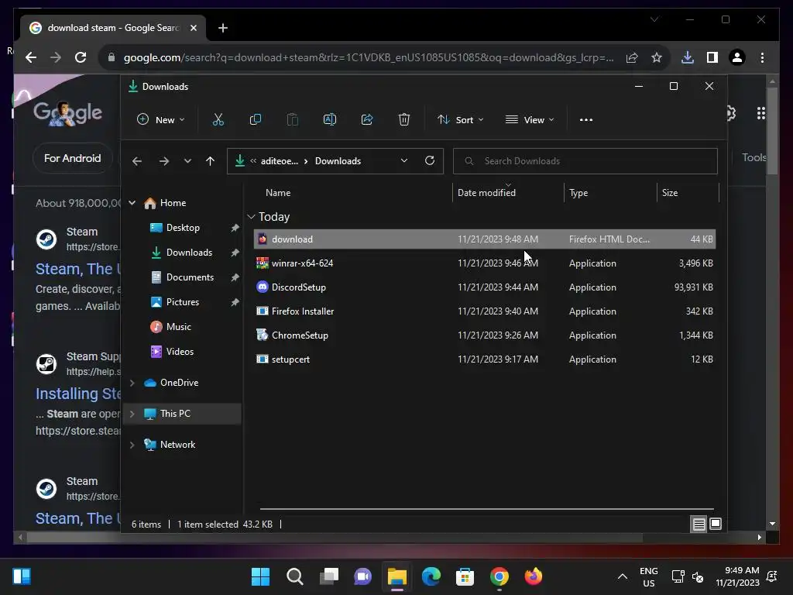Reload the Chrome page

click(x=81, y=57)
